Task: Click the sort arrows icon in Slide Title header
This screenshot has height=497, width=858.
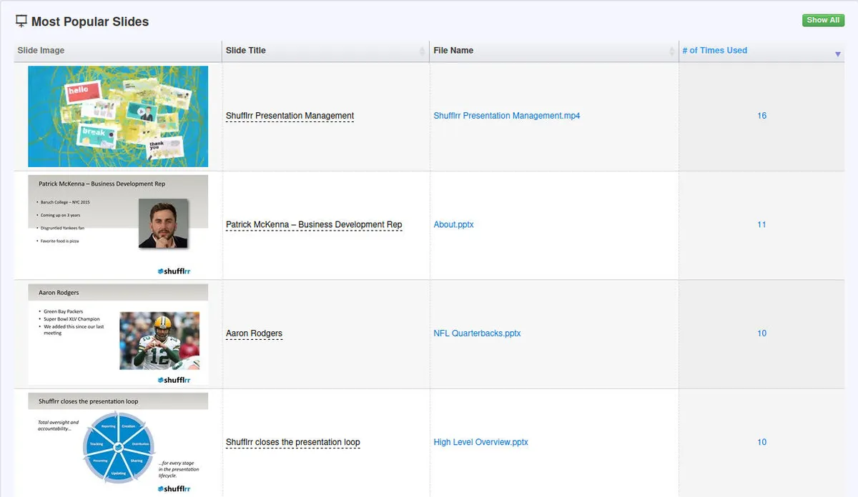Action: click(422, 51)
